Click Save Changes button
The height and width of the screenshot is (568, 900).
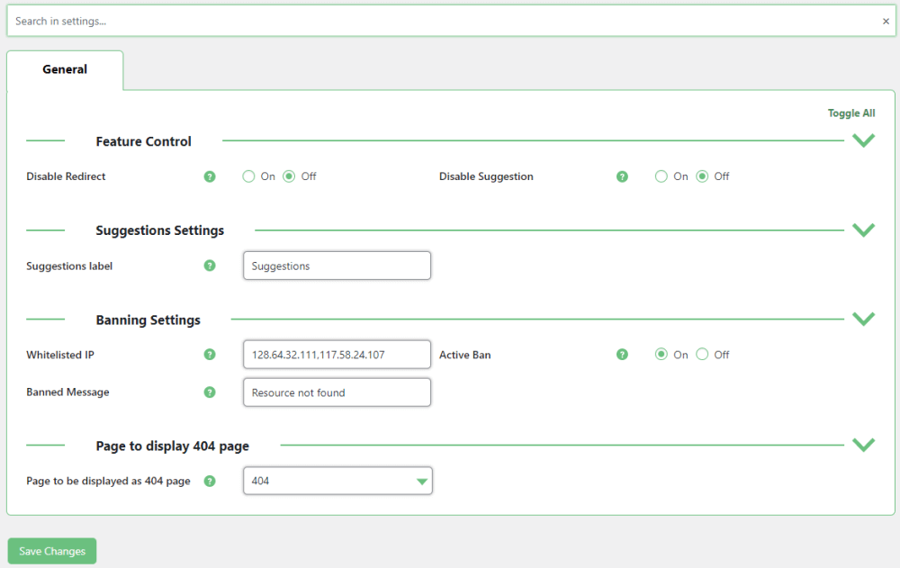coord(52,551)
